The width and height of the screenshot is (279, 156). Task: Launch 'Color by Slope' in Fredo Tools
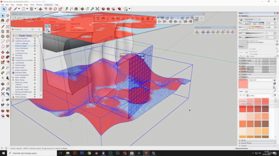pos(21,46)
